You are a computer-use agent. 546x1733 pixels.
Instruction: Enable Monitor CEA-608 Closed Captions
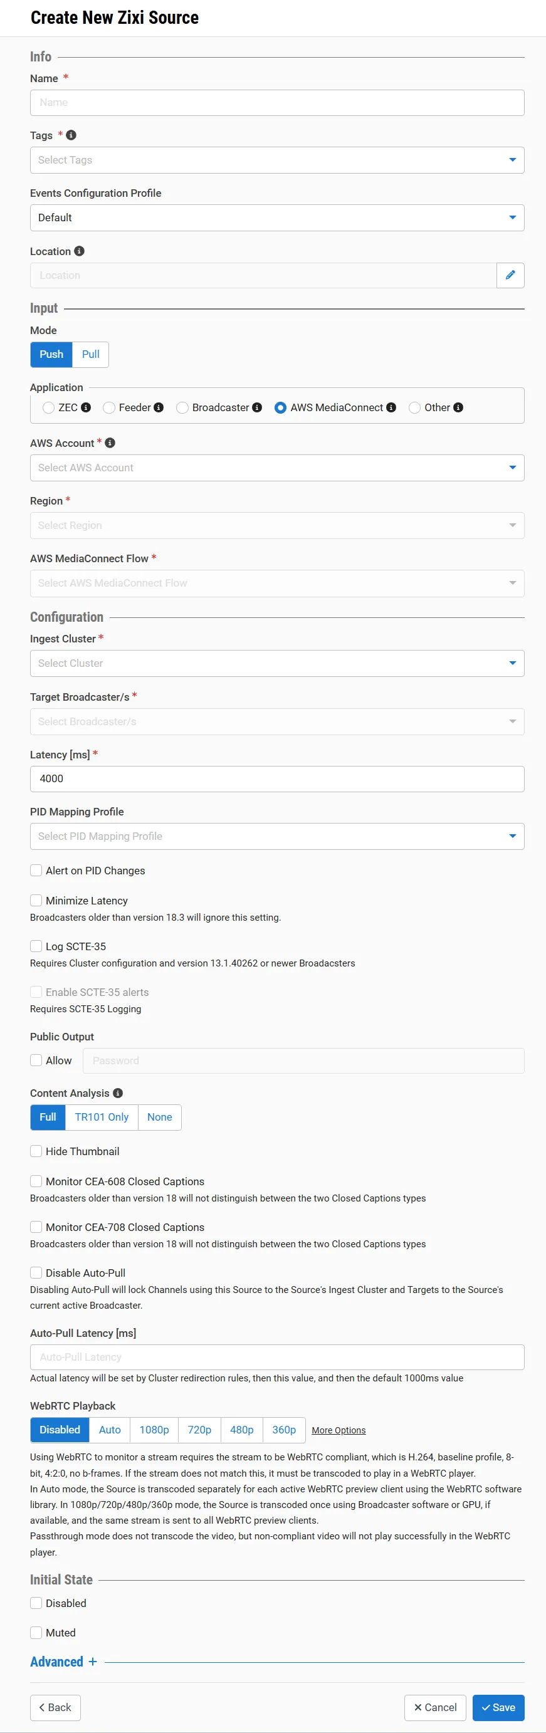coord(36,1181)
